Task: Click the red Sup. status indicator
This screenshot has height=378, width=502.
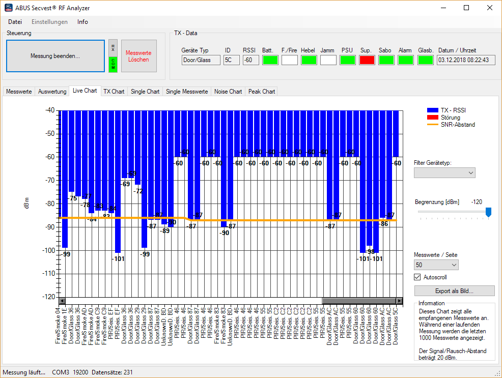Action: [x=367, y=60]
